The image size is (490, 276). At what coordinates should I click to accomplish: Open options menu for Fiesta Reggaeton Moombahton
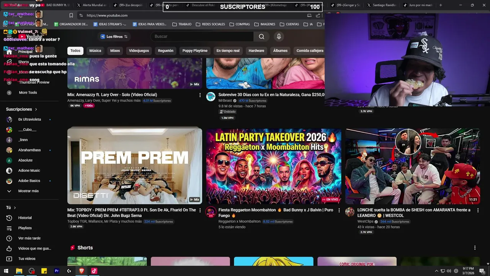click(339, 210)
